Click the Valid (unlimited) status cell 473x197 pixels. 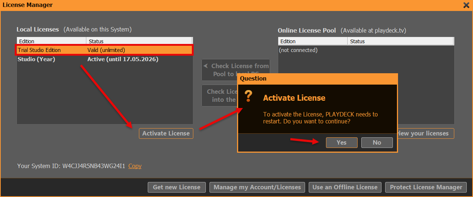(x=106, y=50)
